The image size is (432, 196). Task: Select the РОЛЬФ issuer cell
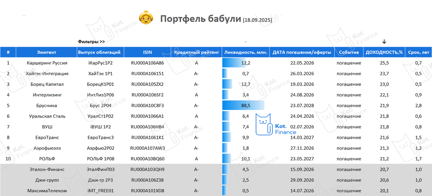point(47,159)
